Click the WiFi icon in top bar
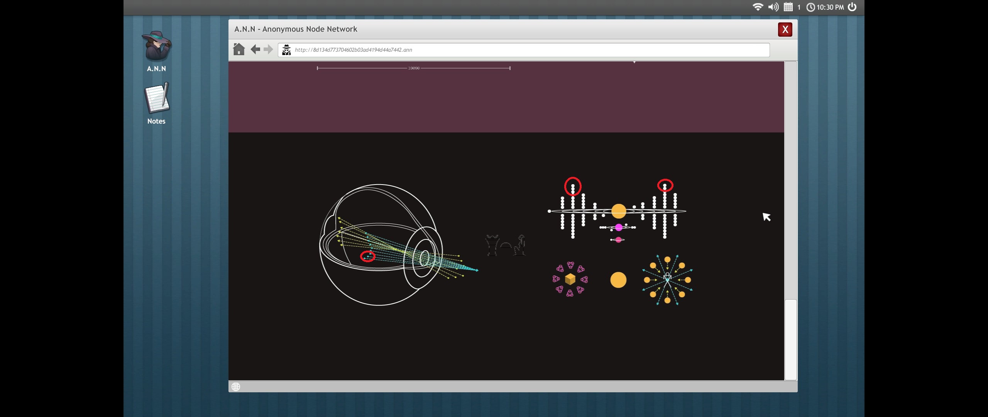This screenshot has height=417, width=988. (x=758, y=7)
